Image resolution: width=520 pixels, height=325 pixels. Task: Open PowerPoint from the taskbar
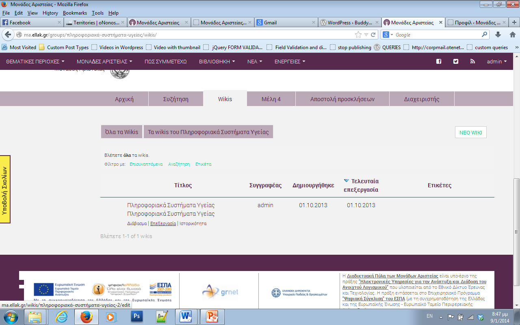coord(212,316)
